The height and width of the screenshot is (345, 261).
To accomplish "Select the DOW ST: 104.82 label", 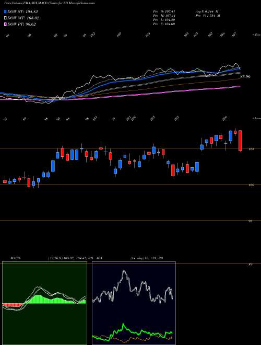I will 21,11.
